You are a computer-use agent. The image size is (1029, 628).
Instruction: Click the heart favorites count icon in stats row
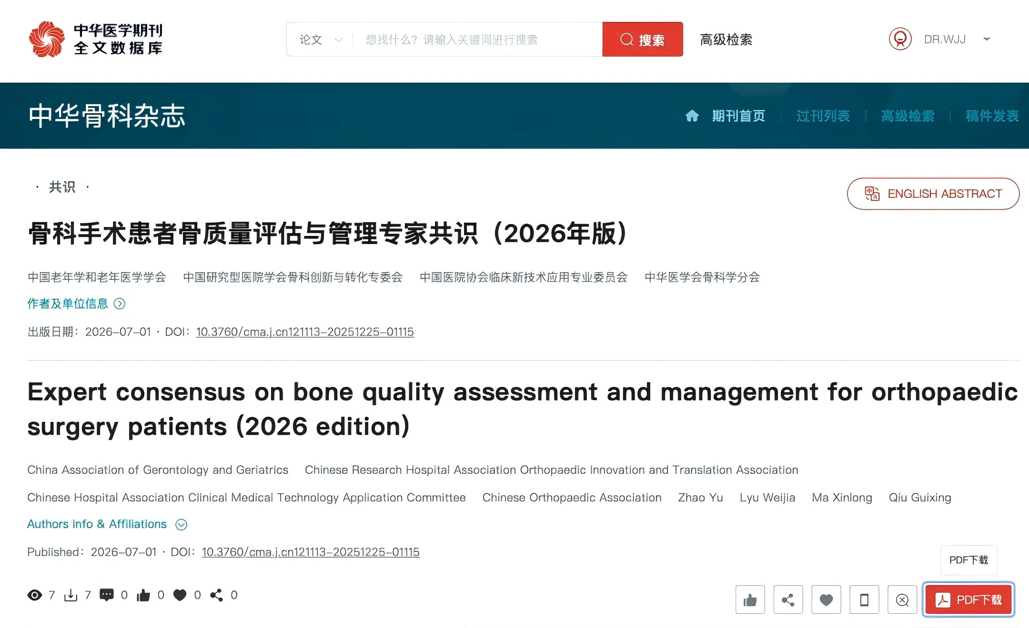pyautogui.click(x=180, y=595)
